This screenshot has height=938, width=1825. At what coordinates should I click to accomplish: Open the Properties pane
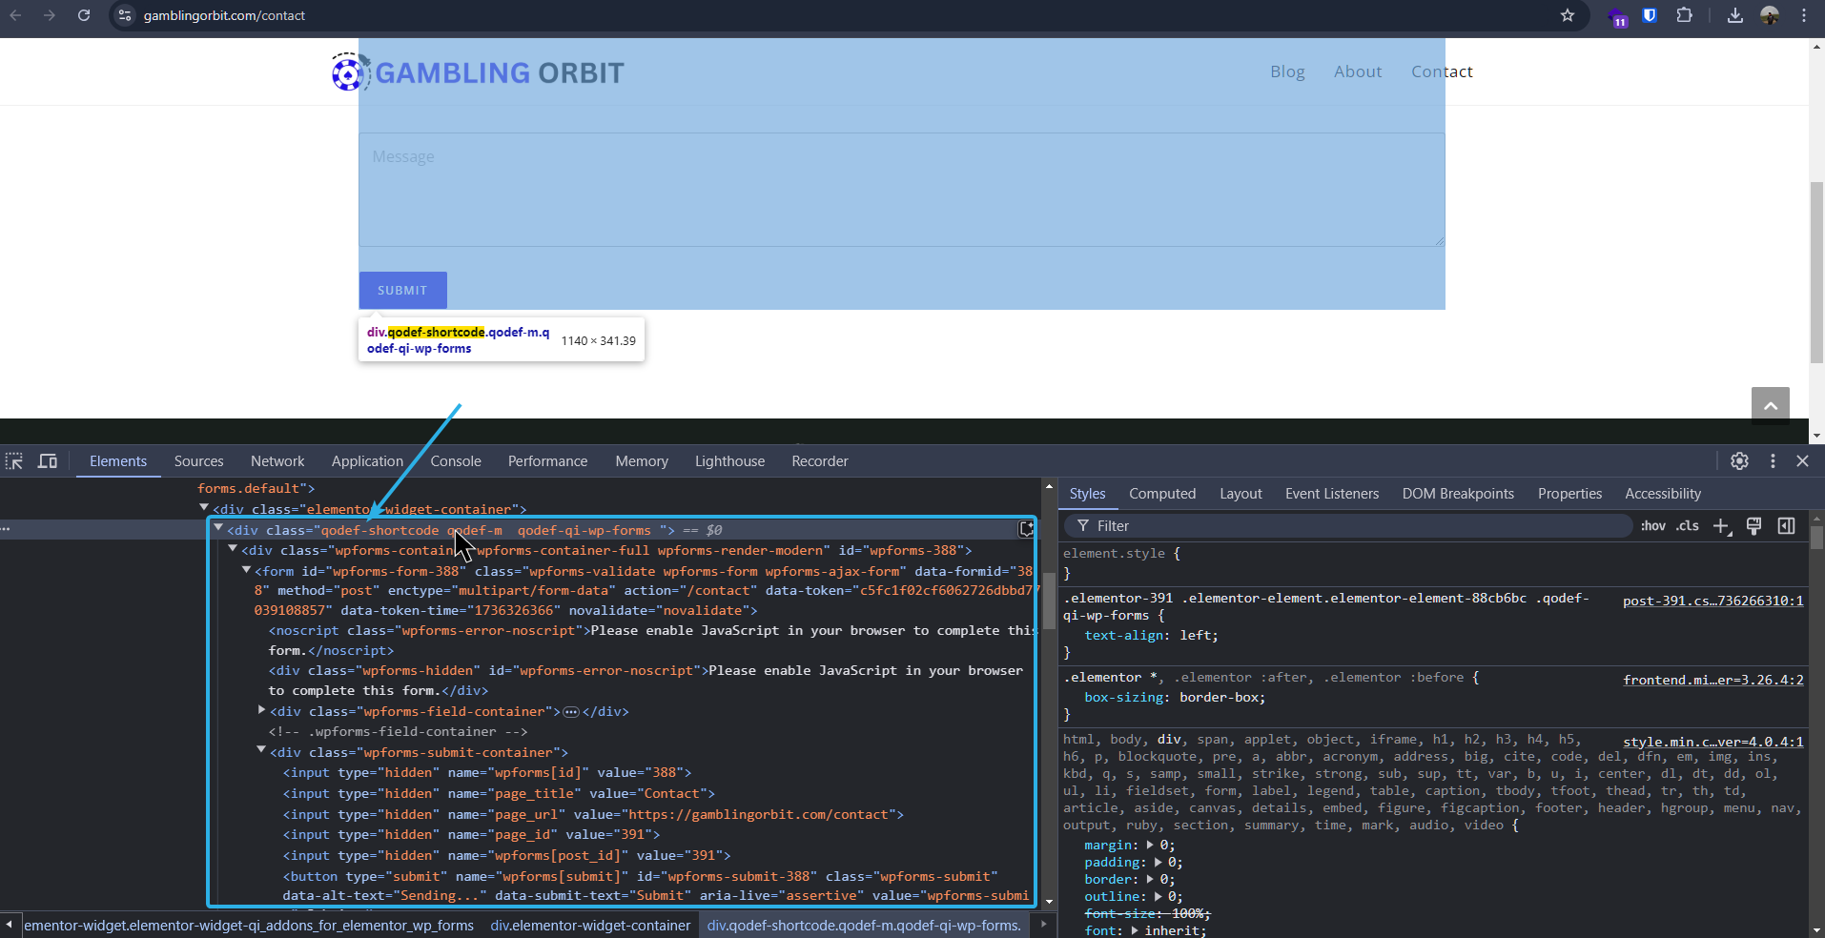pos(1569,494)
